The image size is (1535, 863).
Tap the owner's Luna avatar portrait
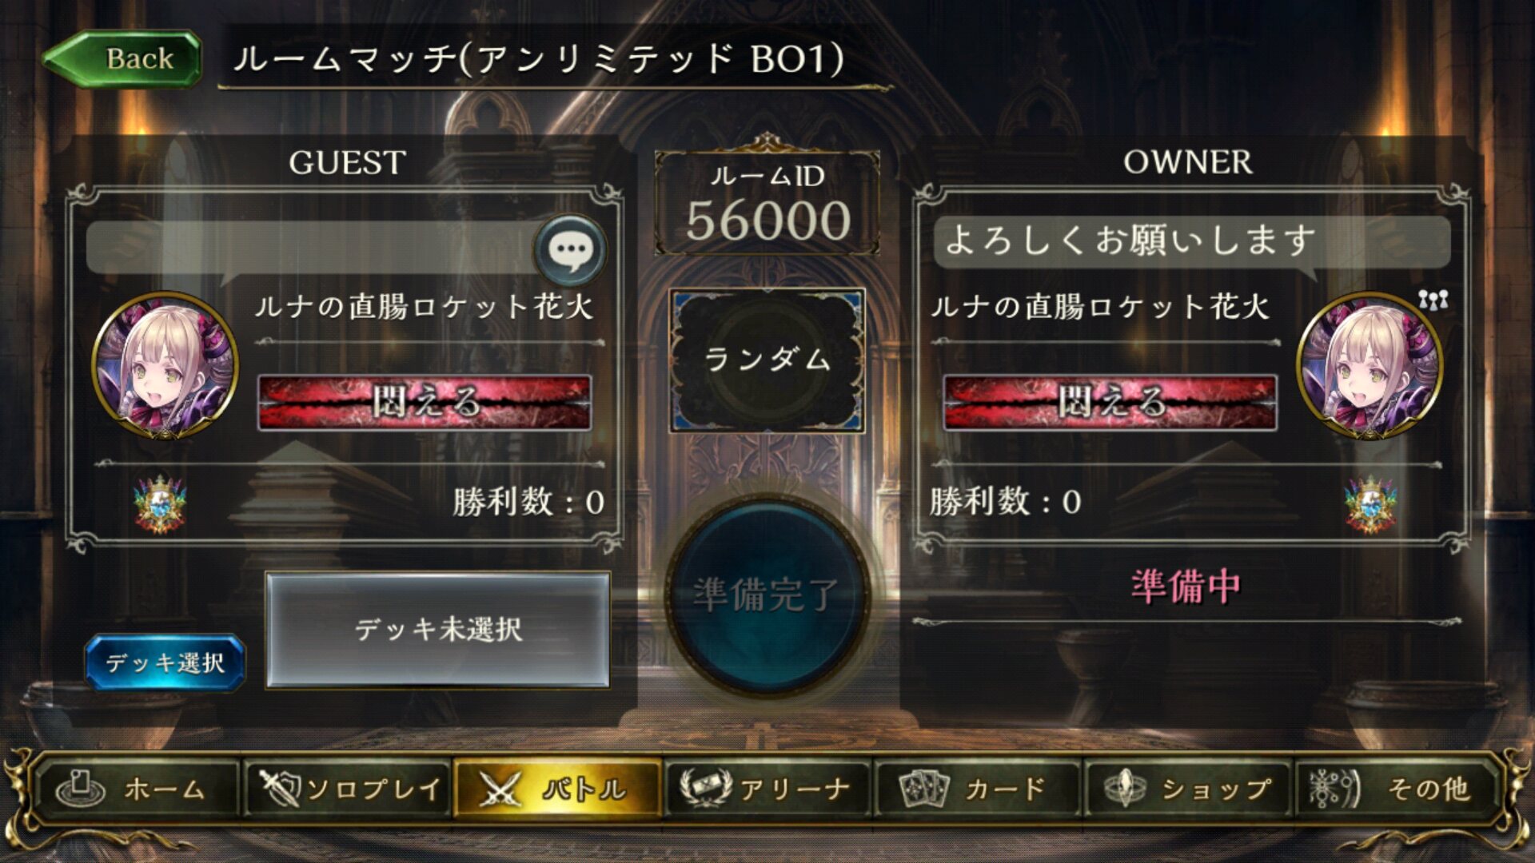[x=1370, y=365]
